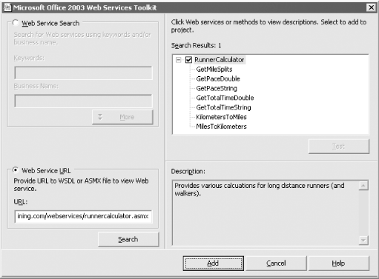Viewport: 379px width, 279px height.
Task: Click the 'Description:' label
Action: point(188,171)
